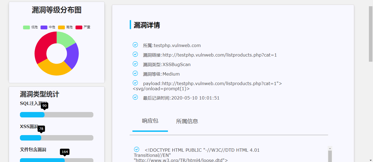373x162 pixels.
Task: Click the check icon beside 漏洞等级:Medium
Action: 135,73
